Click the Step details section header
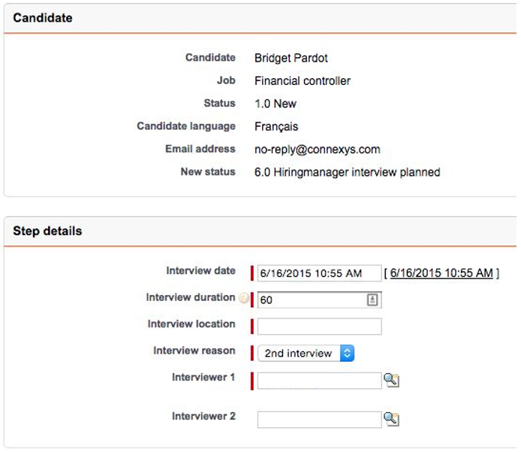Viewport: 521px width, 452px height. 47,231
